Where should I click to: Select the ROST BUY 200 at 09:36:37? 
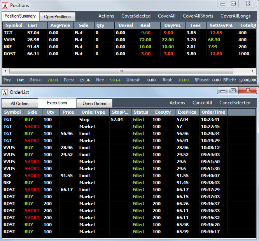129,204
